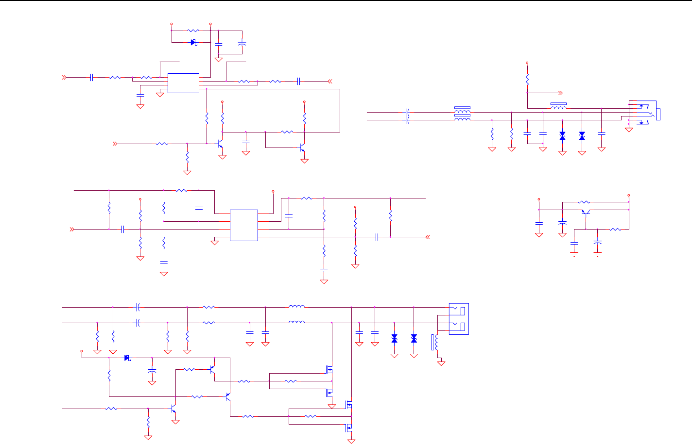Viewport: 692px width, 444px height.
Task: Select the input port arrow left of the top circuit
Action: 64,77
